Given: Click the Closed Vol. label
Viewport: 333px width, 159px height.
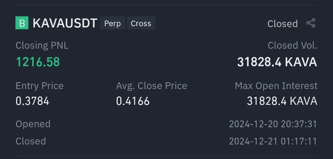Looking at the screenshot, I should pos(292,46).
